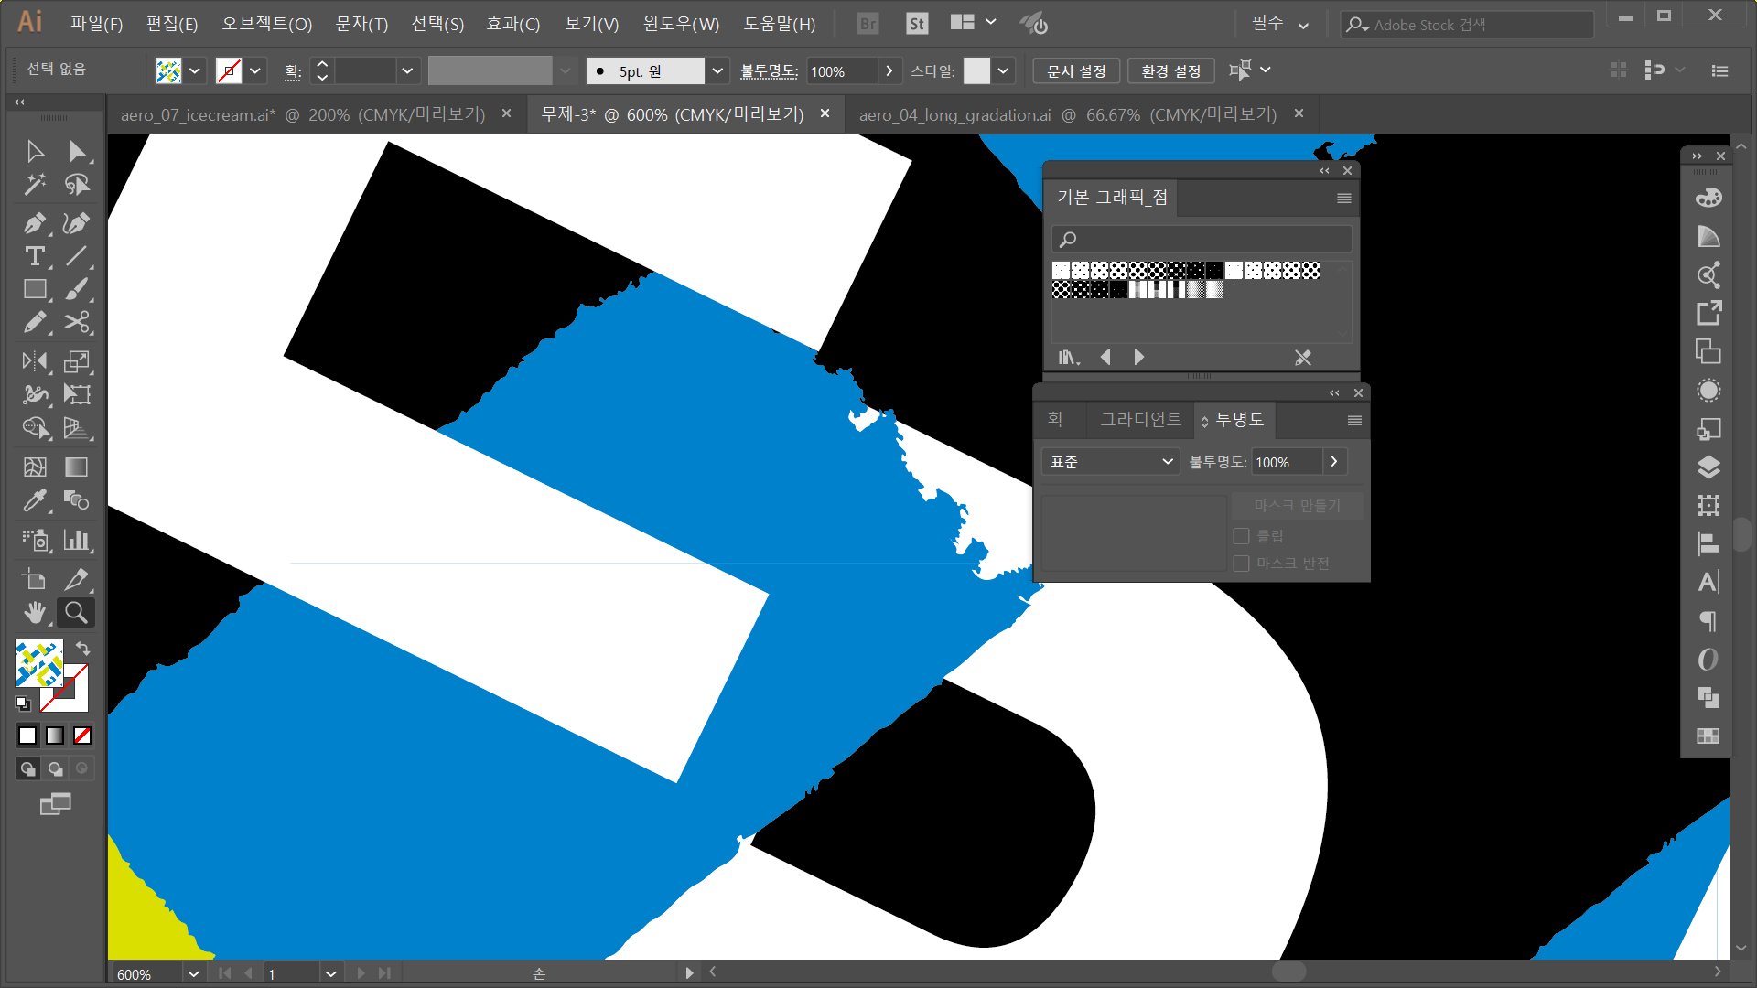1757x988 pixels.
Task: Click the 환경 설정 button
Action: point(1170,71)
